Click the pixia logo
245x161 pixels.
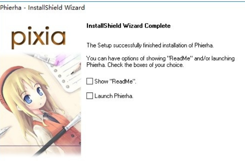[x=38, y=38]
